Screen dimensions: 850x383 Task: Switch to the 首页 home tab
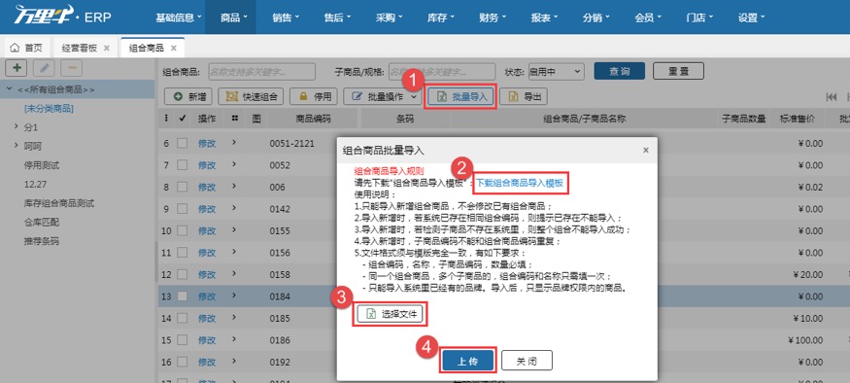[x=26, y=48]
